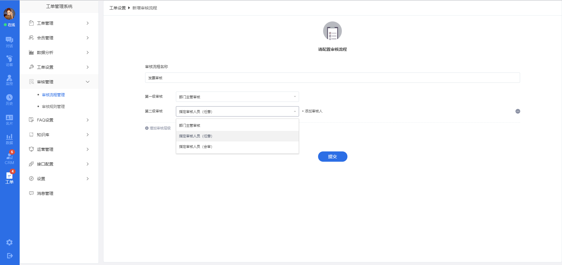562x265 pixels.
Task: Click the 审核流程名称 input field
Action: point(332,78)
